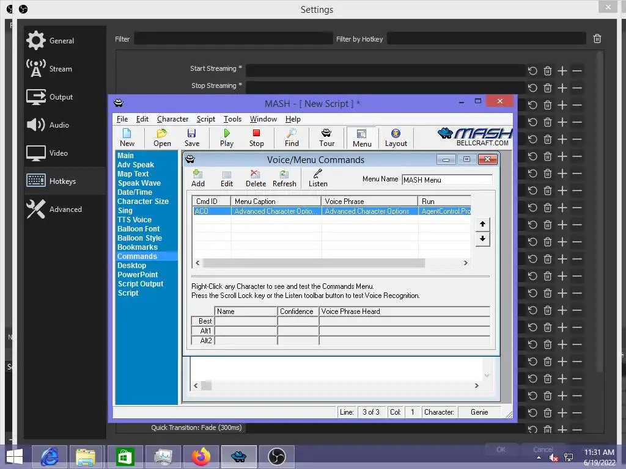This screenshot has width=626, height=469.
Task: Select Speak Wave in the sidebar
Action: pyautogui.click(x=139, y=183)
